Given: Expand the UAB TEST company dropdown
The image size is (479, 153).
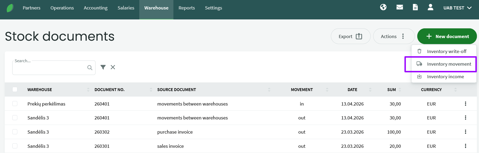Looking at the screenshot, I should point(457,8).
